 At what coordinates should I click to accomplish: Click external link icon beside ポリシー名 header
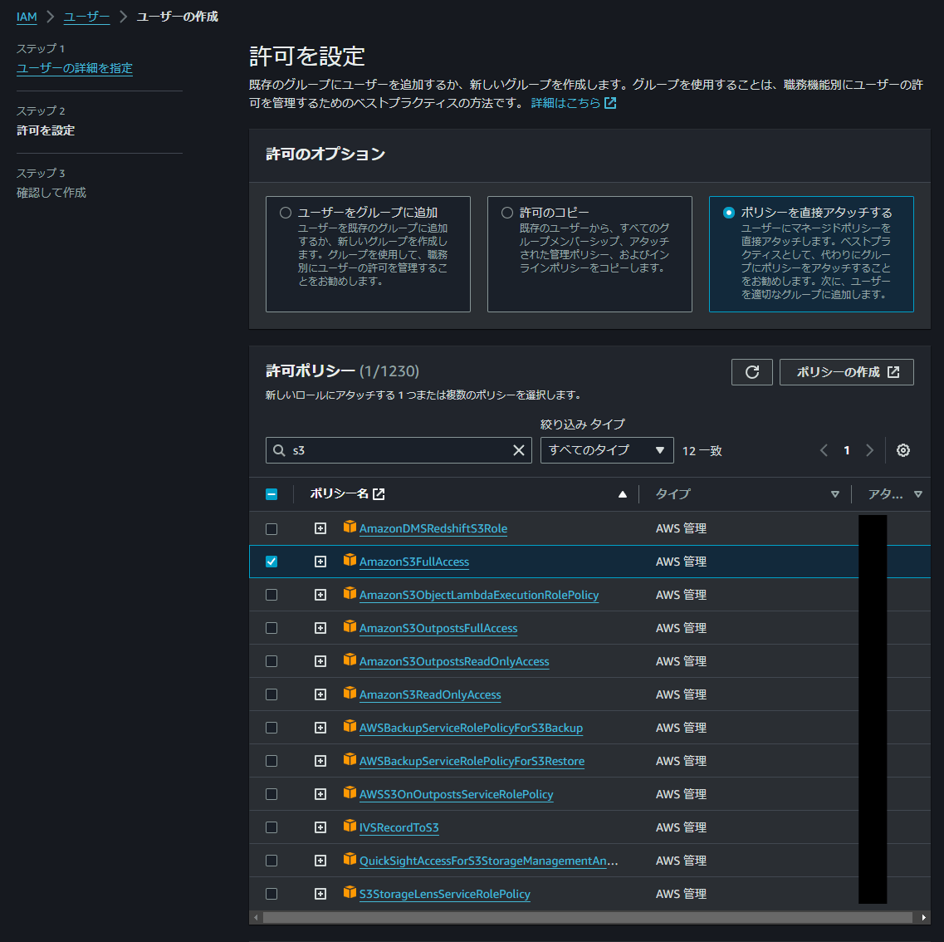pyautogui.click(x=379, y=494)
